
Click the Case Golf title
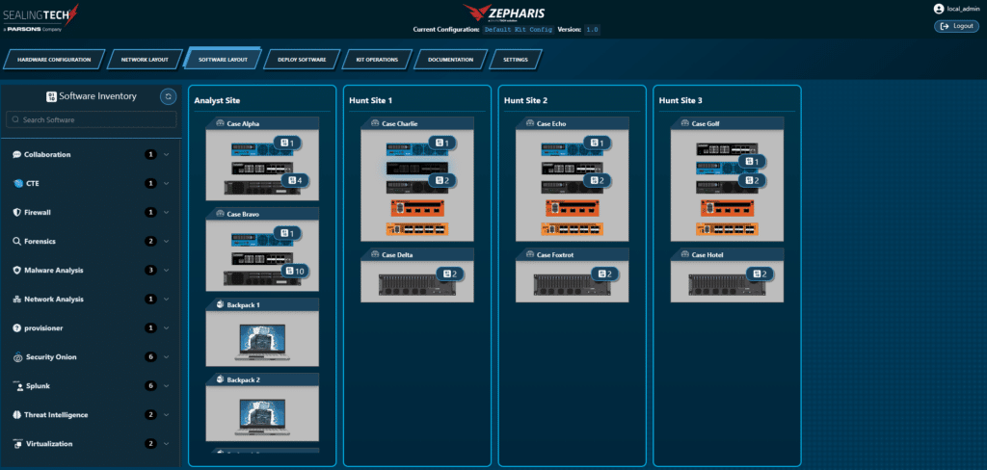pyautogui.click(x=706, y=123)
